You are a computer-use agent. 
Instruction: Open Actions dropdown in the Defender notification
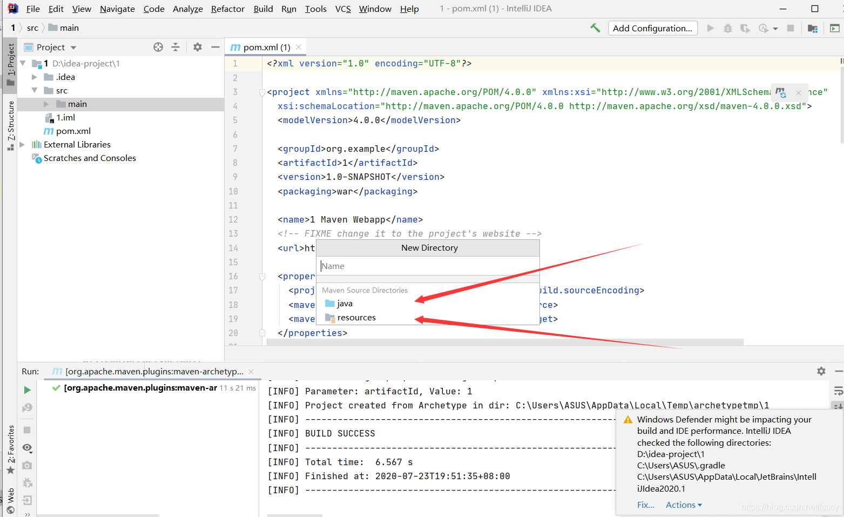click(684, 505)
